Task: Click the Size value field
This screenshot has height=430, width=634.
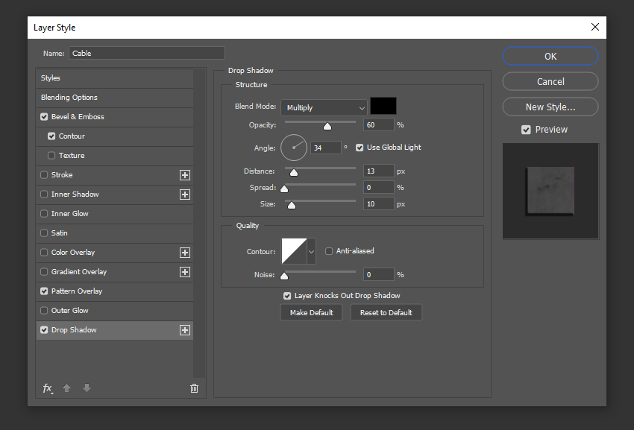Action: click(379, 204)
